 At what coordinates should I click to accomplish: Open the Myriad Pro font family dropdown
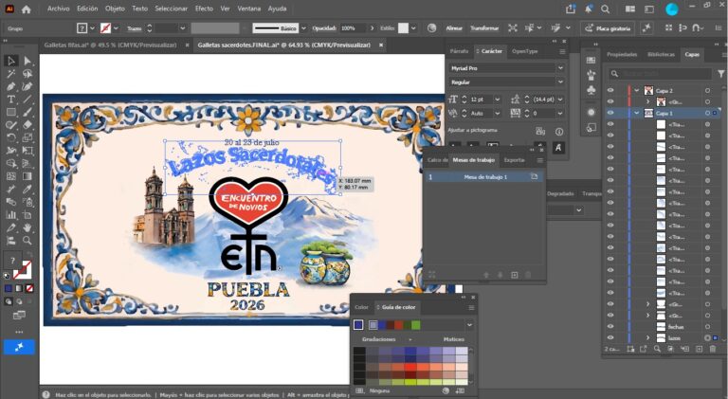coord(507,67)
